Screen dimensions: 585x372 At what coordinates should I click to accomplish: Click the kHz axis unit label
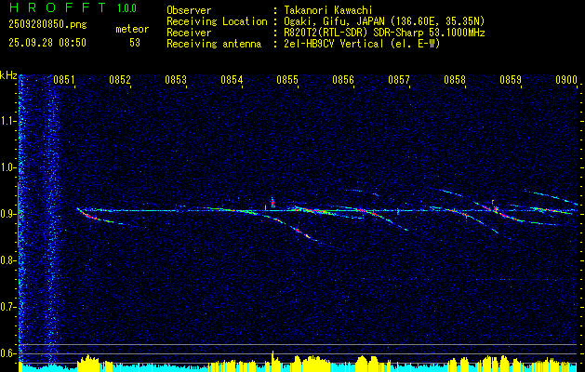8,75
